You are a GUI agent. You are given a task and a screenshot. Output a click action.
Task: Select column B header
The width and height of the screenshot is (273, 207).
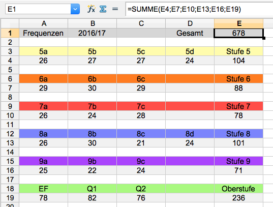coord(93,23)
